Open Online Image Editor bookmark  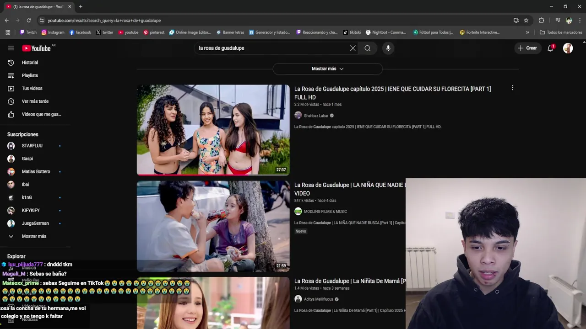(x=190, y=32)
